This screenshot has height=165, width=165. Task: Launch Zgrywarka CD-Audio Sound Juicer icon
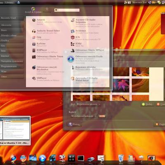tap(73, 78)
